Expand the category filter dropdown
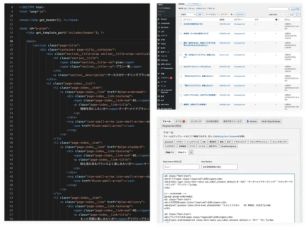 (227, 14)
